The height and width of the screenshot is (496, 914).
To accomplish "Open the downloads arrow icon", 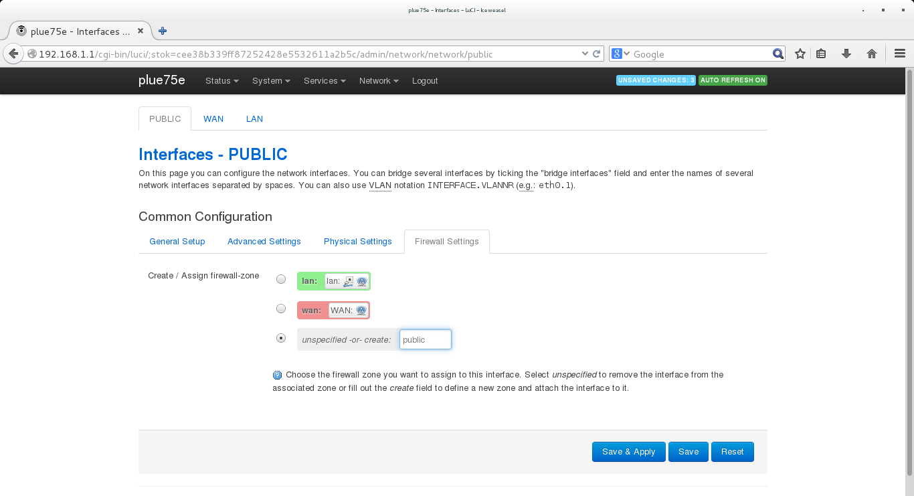I will click(x=846, y=54).
